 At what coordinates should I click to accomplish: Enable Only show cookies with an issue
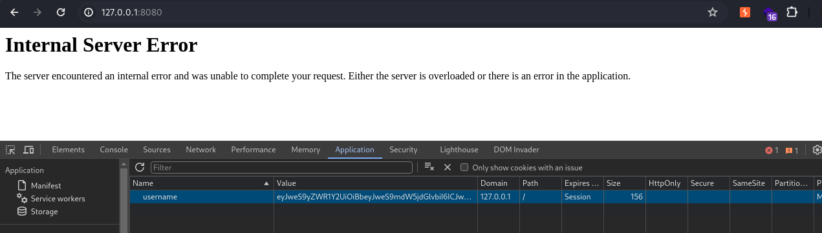(464, 167)
